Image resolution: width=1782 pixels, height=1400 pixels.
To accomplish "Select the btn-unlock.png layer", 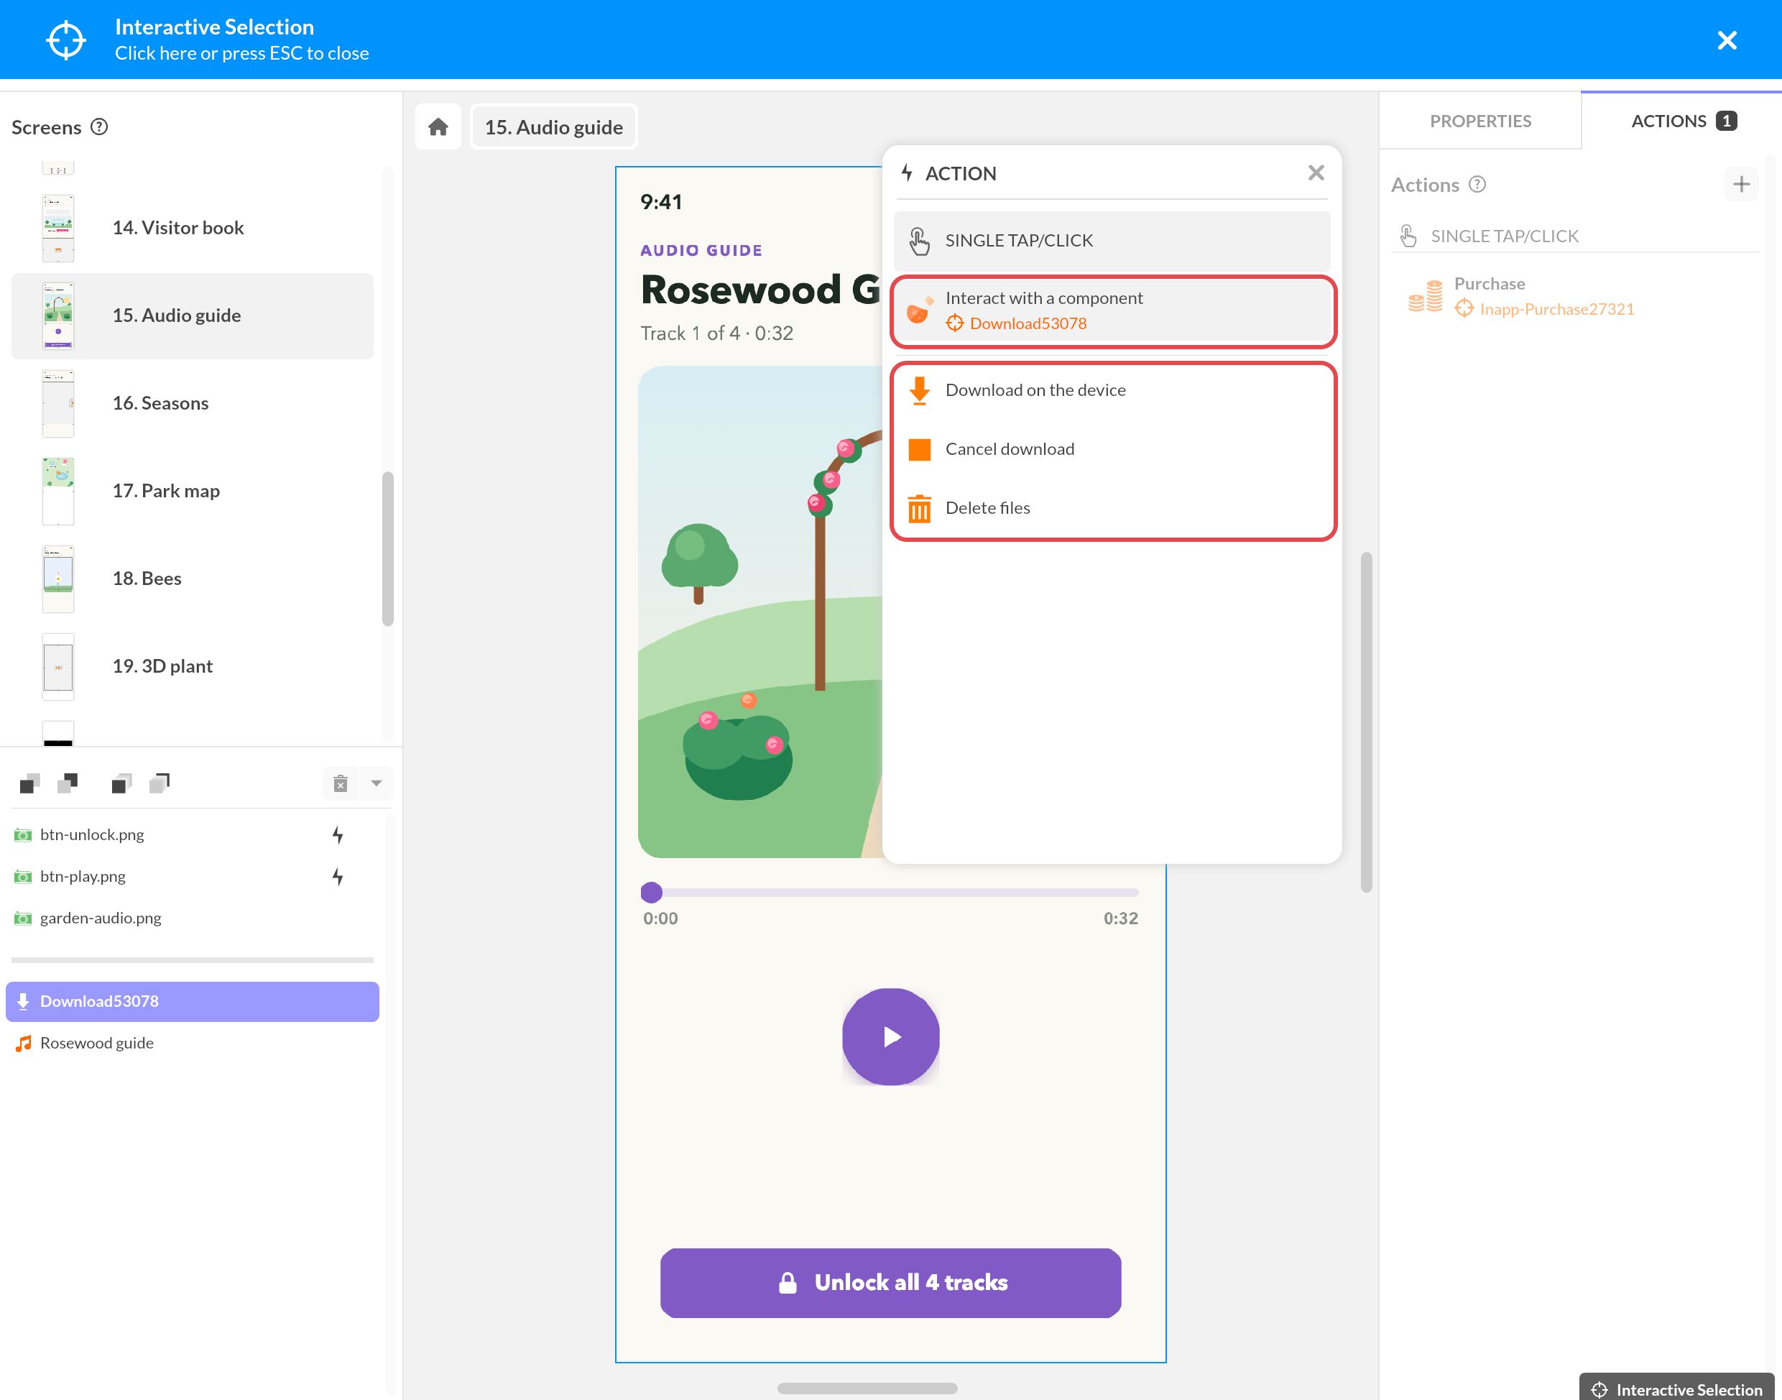I will tap(193, 834).
